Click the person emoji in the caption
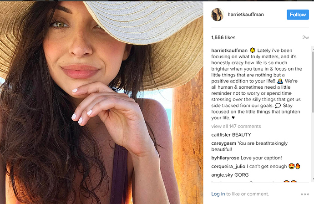This screenshot has height=204, width=314. pos(280,81)
